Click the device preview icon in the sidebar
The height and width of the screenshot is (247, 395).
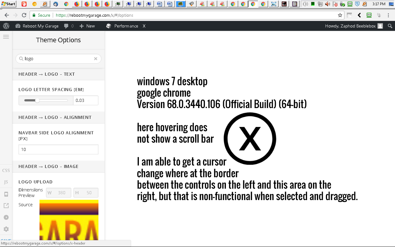point(6,194)
